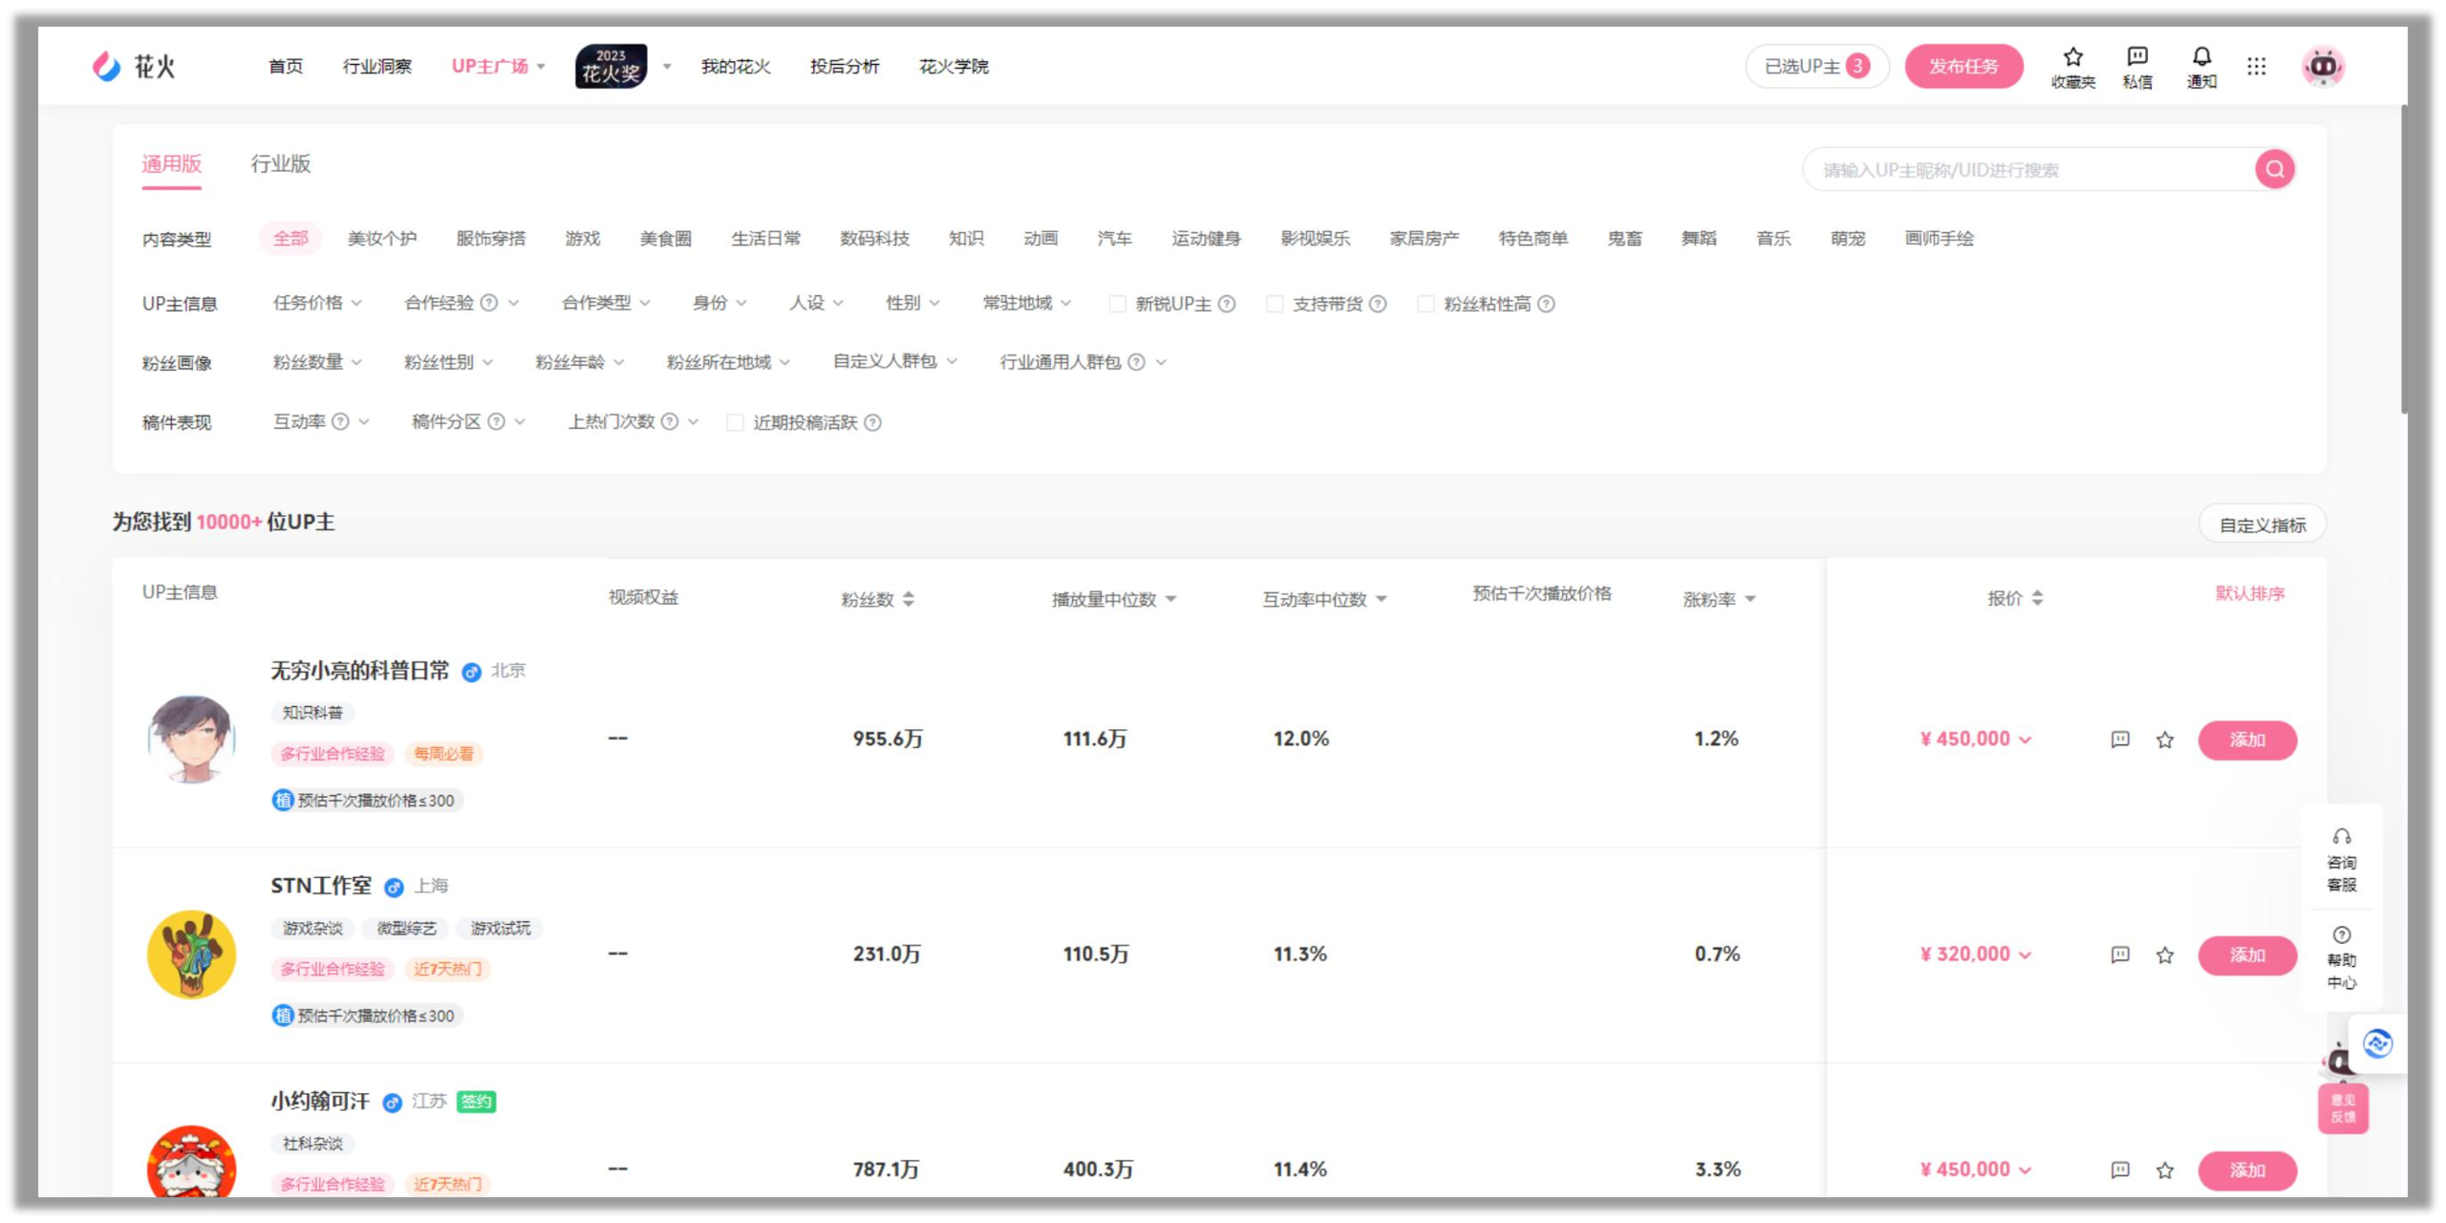Open 咨询客服 headset icon
Screen dimensions: 2446x1223
click(x=2341, y=837)
